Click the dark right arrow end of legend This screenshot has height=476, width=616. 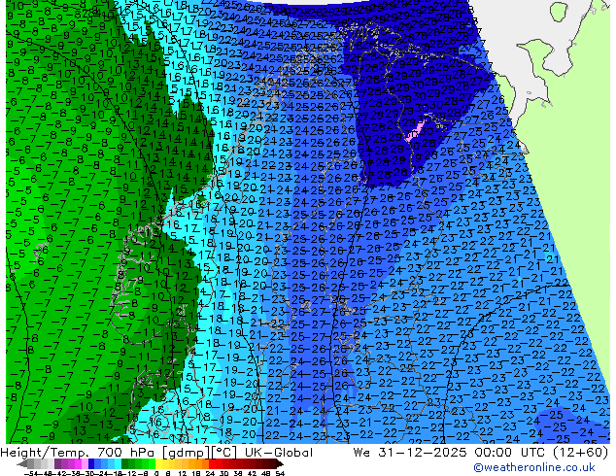pos(279,463)
